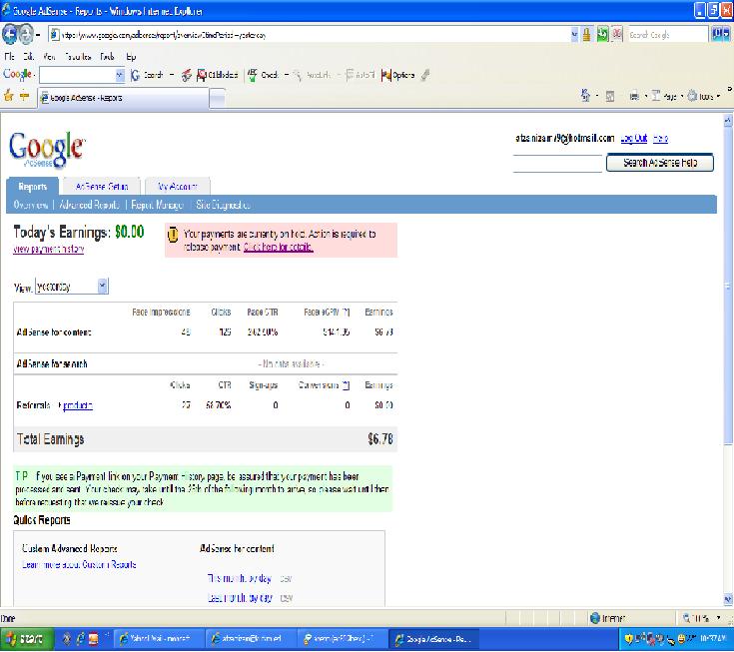This screenshot has height=652, width=734.
Task: Open Last month, by day report link
Action: pos(240,598)
